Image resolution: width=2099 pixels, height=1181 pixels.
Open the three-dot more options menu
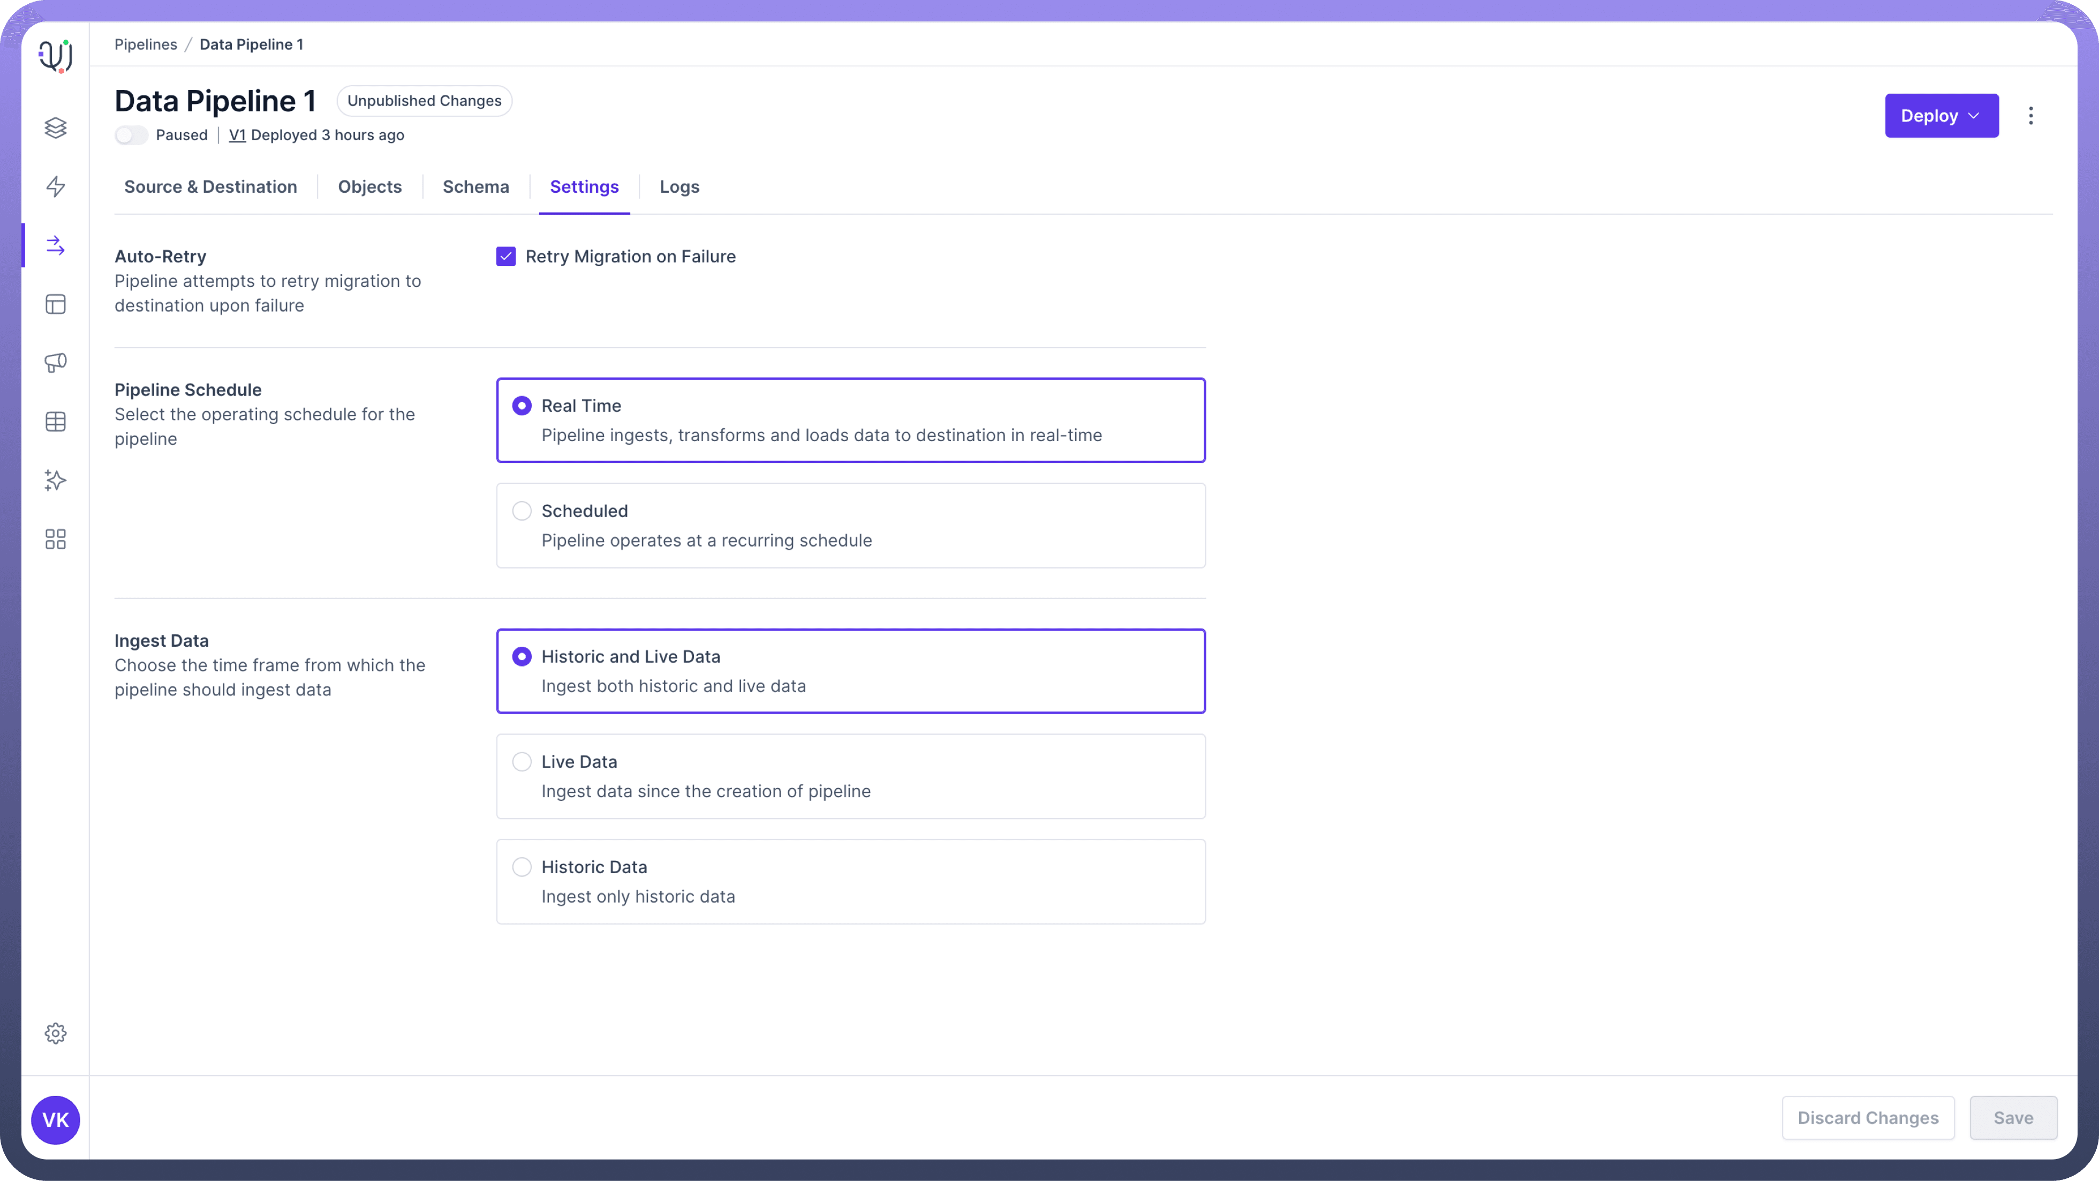[2030, 116]
